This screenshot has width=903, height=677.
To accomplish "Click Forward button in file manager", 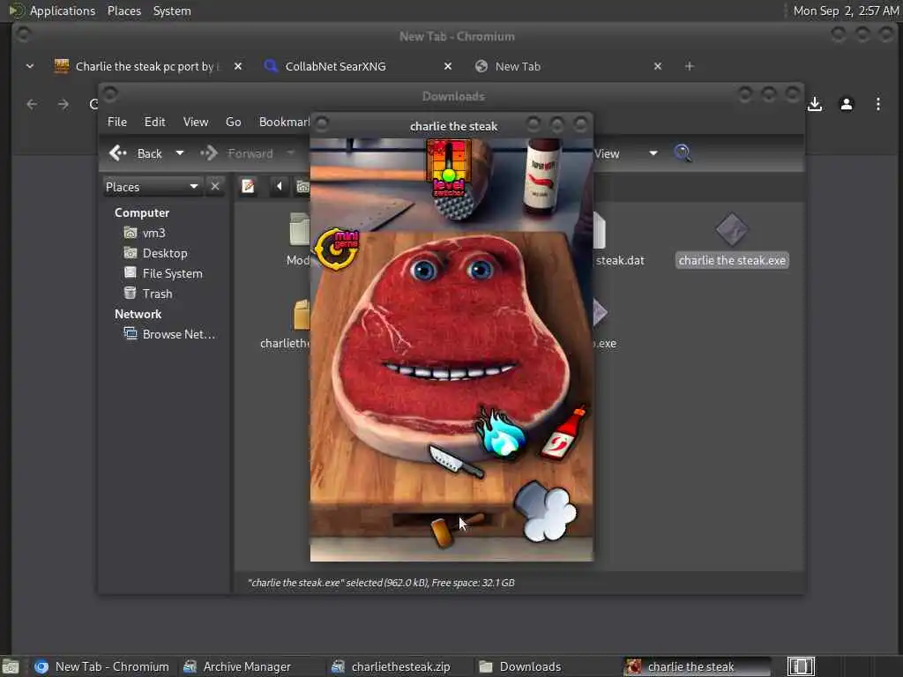I will pyautogui.click(x=236, y=153).
